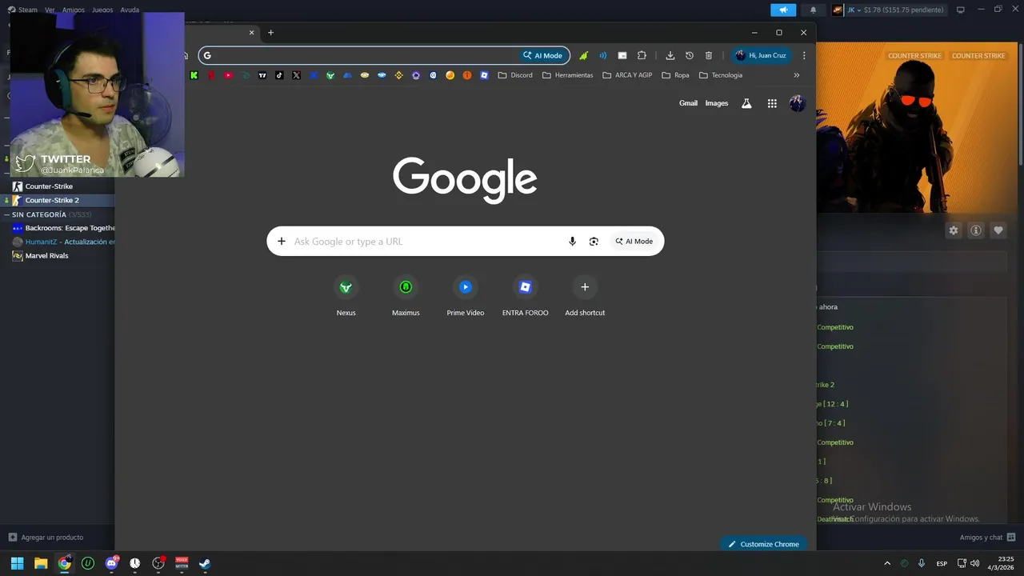Open the TikTok bookmark icon

(x=279, y=75)
